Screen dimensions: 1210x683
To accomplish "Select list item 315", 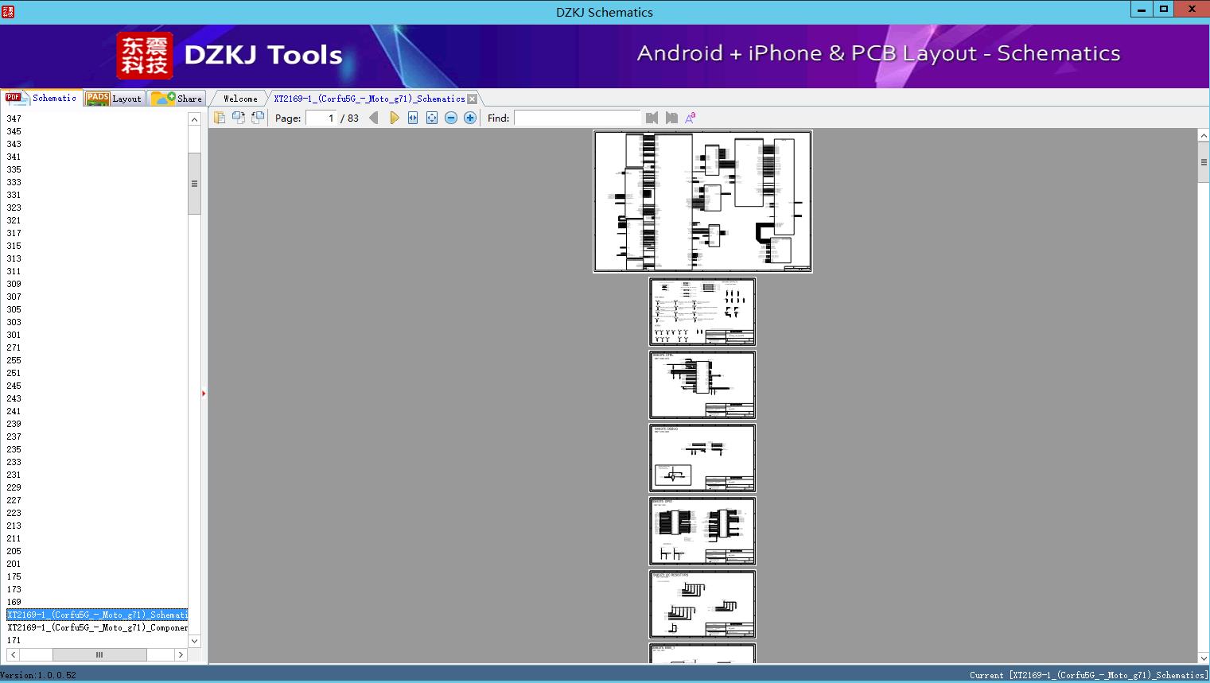I will coord(14,246).
